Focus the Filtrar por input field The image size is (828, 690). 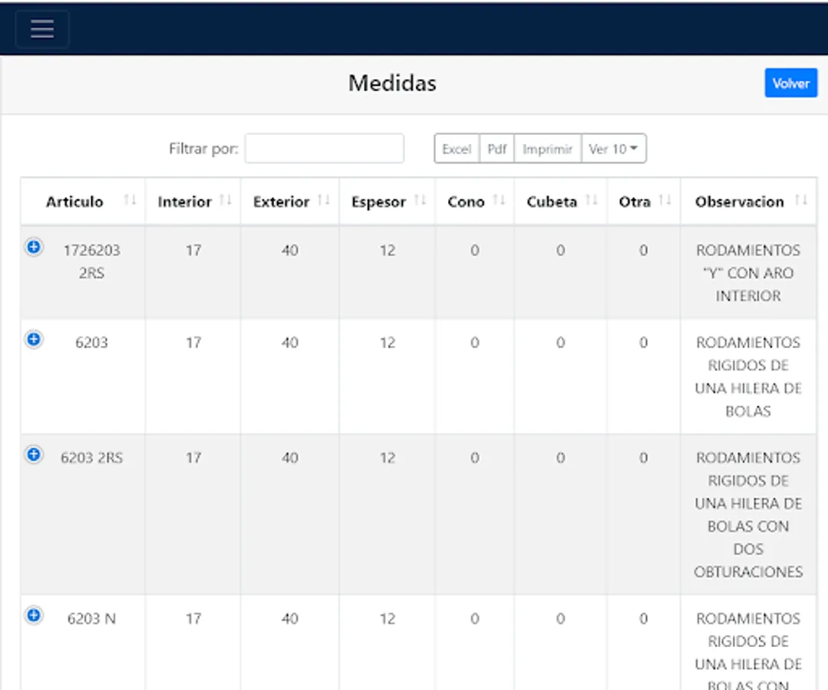coord(325,148)
